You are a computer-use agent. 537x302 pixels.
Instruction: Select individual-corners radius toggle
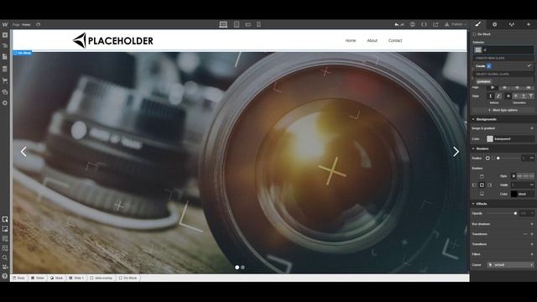point(493,159)
